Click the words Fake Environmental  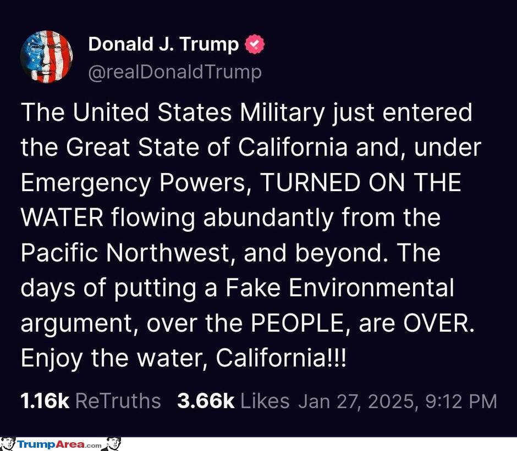pos(340,288)
